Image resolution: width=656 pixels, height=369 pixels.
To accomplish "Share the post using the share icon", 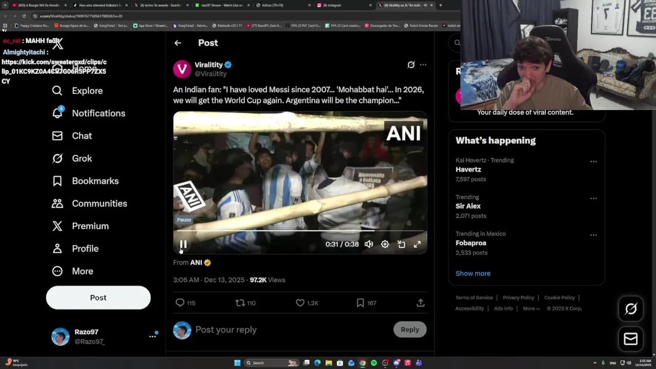I will click(x=420, y=303).
